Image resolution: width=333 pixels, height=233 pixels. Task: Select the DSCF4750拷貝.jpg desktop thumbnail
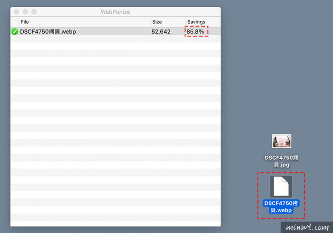281,141
